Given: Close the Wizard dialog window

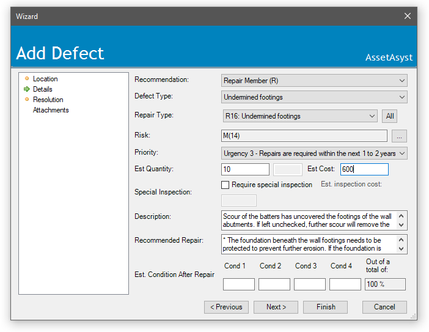Looking at the screenshot, I should [408, 17].
